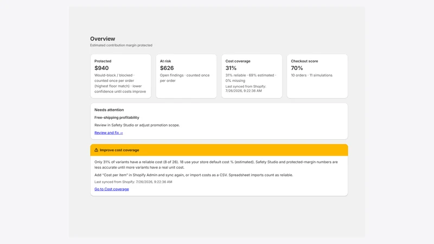Click the 'Last synced from Shopify' line in Cost coverage card
434x244 pixels.
coord(246,88)
